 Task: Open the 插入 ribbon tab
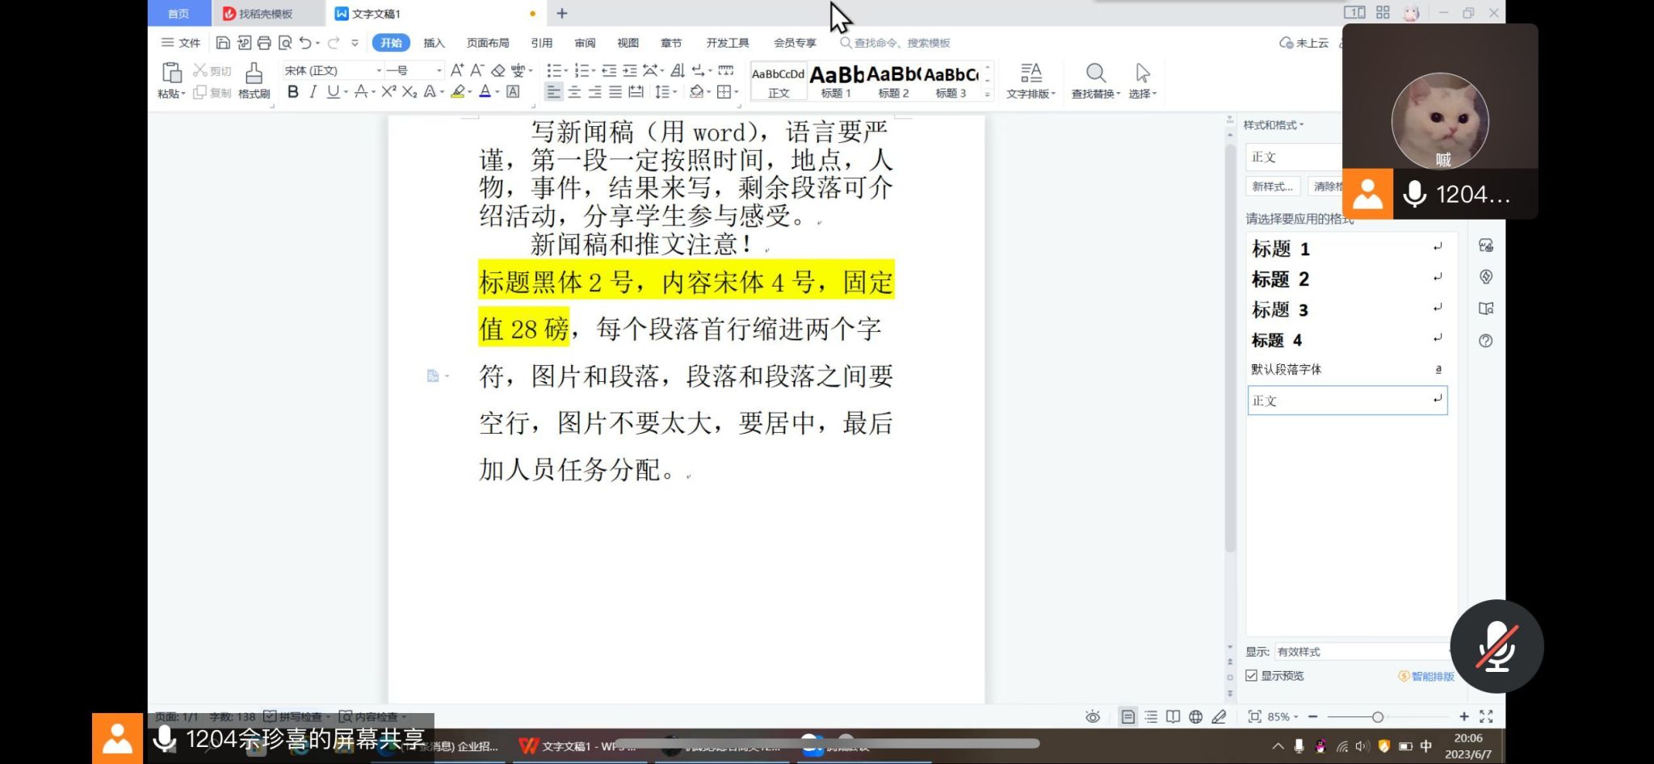coord(434,43)
